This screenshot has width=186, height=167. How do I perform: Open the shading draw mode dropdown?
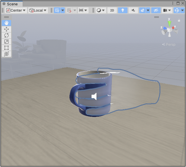tap(100, 10)
